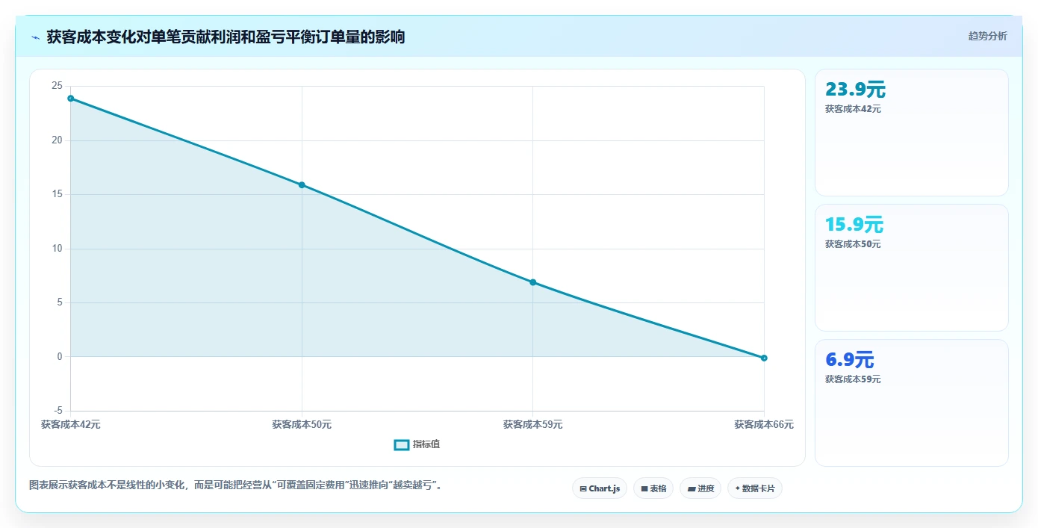The image size is (1038, 528).
Task: Click the data point at 获客成本59元
Action: tap(533, 282)
